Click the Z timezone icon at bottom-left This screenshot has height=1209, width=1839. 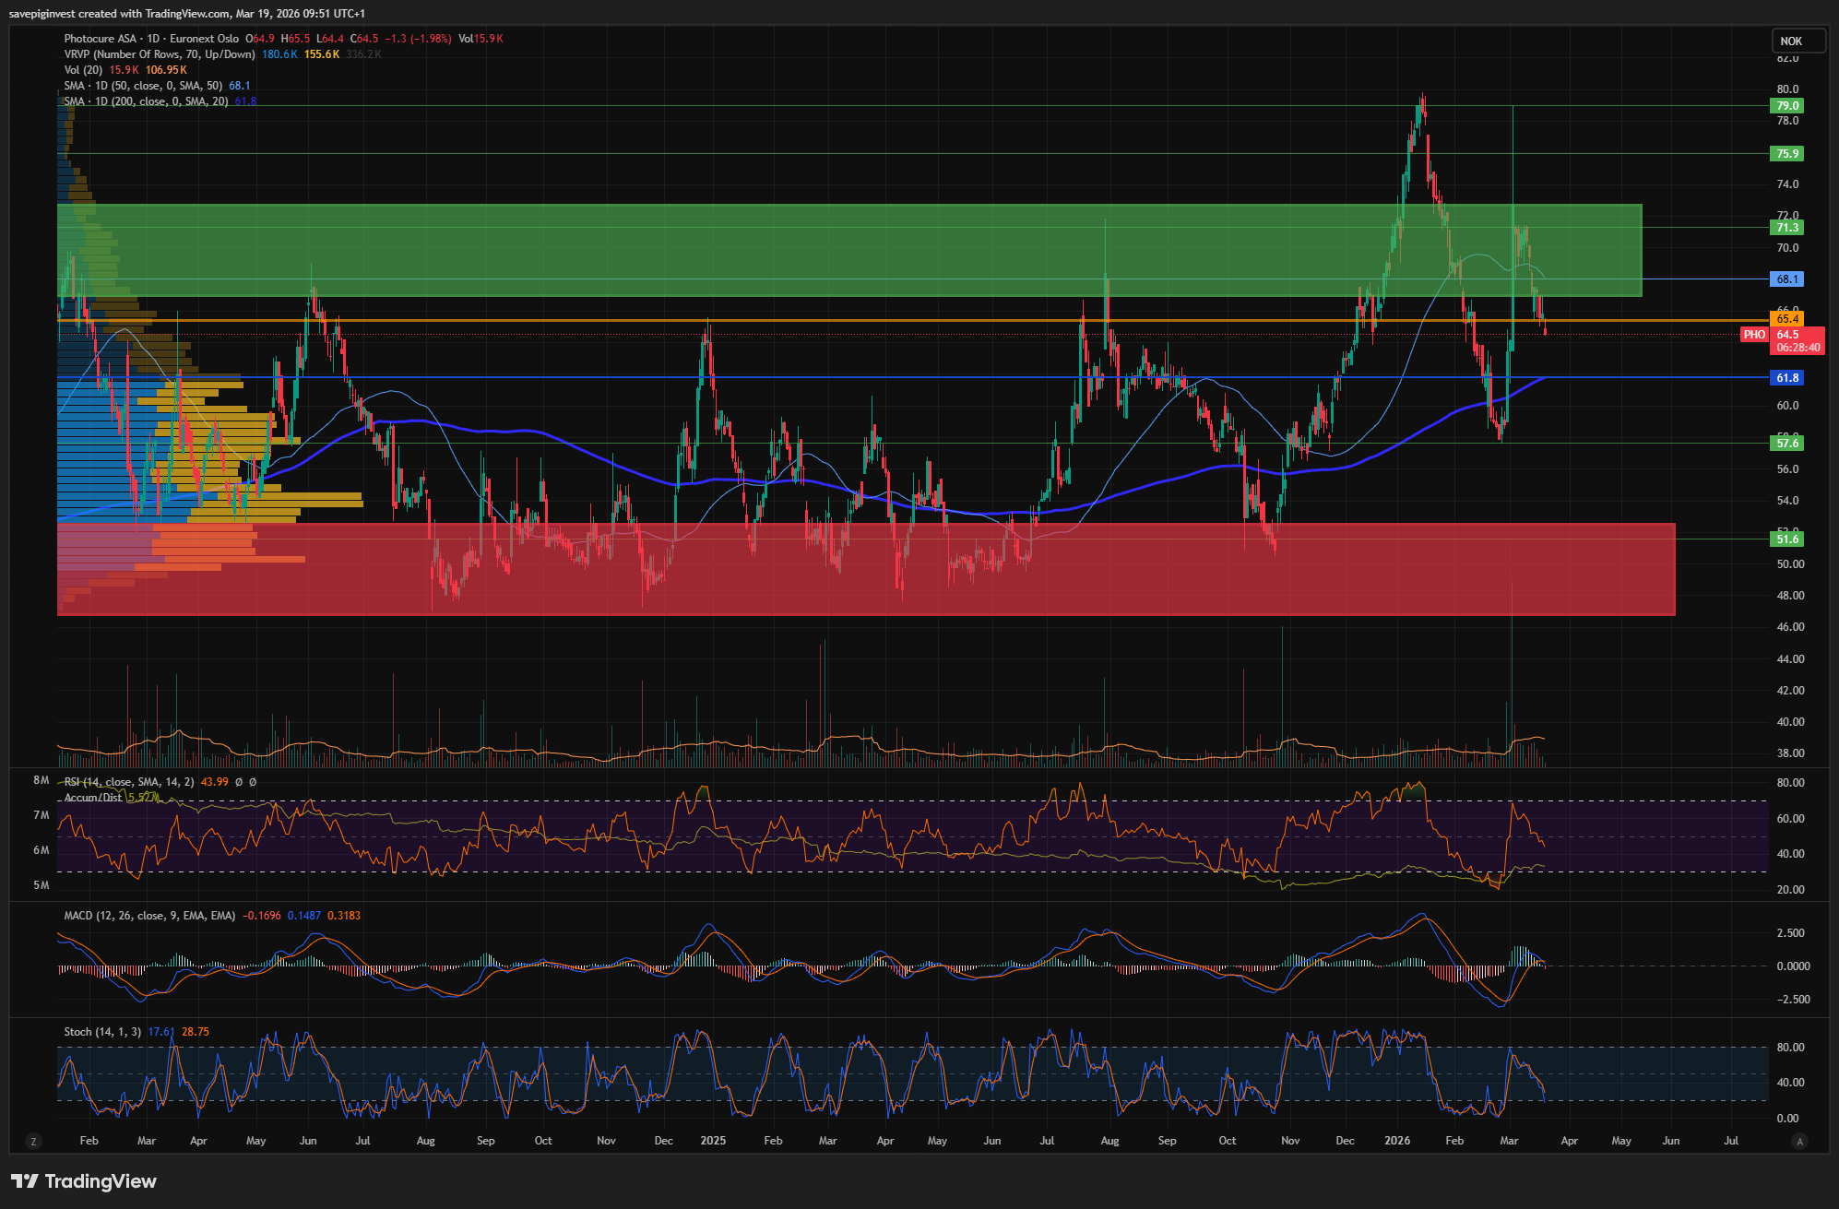[34, 1142]
